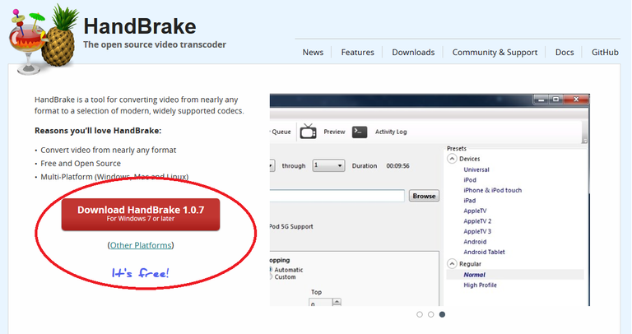Click the Activity Log label
The height and width of the screenshot is (334, 632).
391,132
